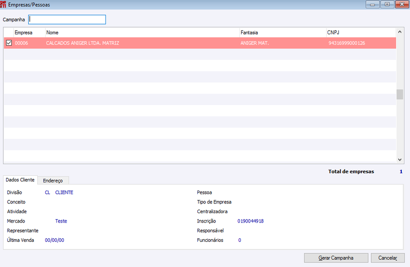Click the Cancelar button
This screenshot has width=410, height=267.
click(387, 258)
